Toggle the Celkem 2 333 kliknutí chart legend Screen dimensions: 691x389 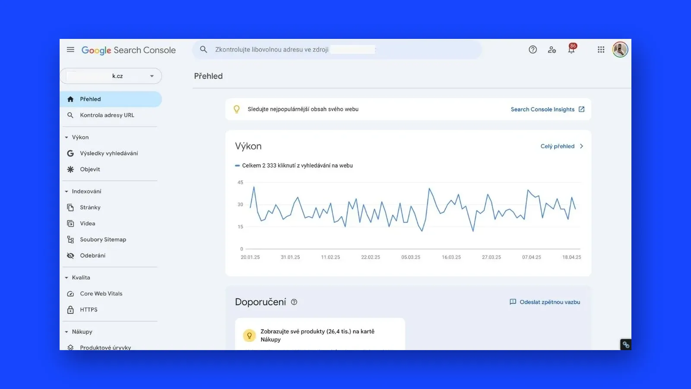[x=294, y=166]
